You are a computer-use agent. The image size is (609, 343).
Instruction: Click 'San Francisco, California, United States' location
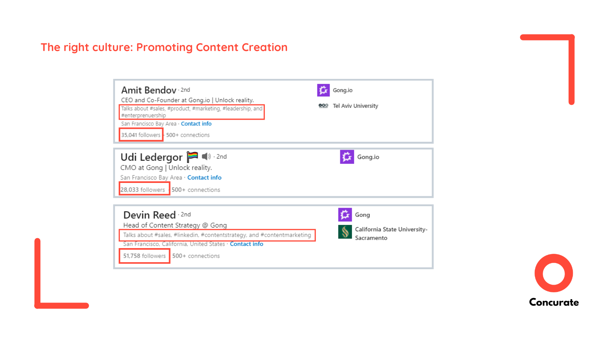tap(174, 244)
